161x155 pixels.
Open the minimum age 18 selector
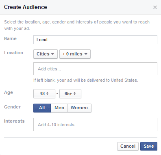coord(44,93)
